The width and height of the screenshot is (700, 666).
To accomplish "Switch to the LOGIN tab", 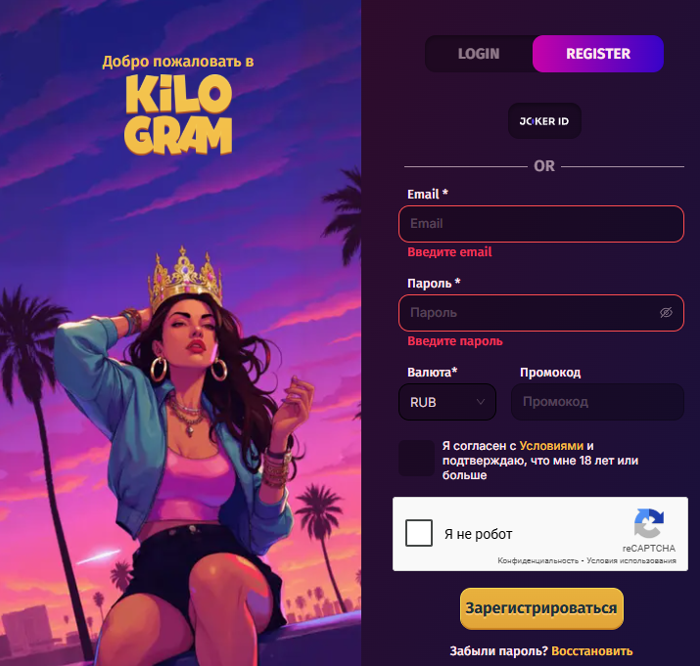I will point(479,54).
